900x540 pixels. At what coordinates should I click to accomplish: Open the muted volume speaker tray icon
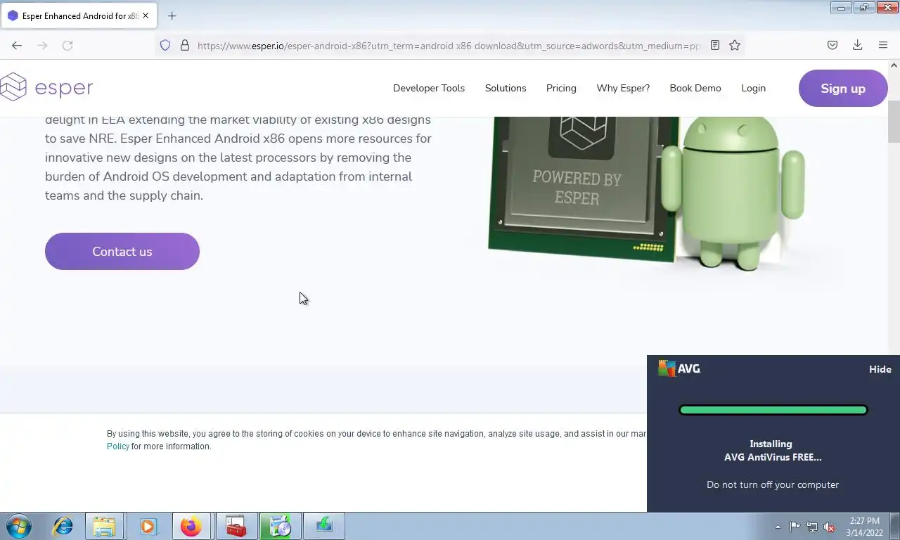tap(829, 527)
